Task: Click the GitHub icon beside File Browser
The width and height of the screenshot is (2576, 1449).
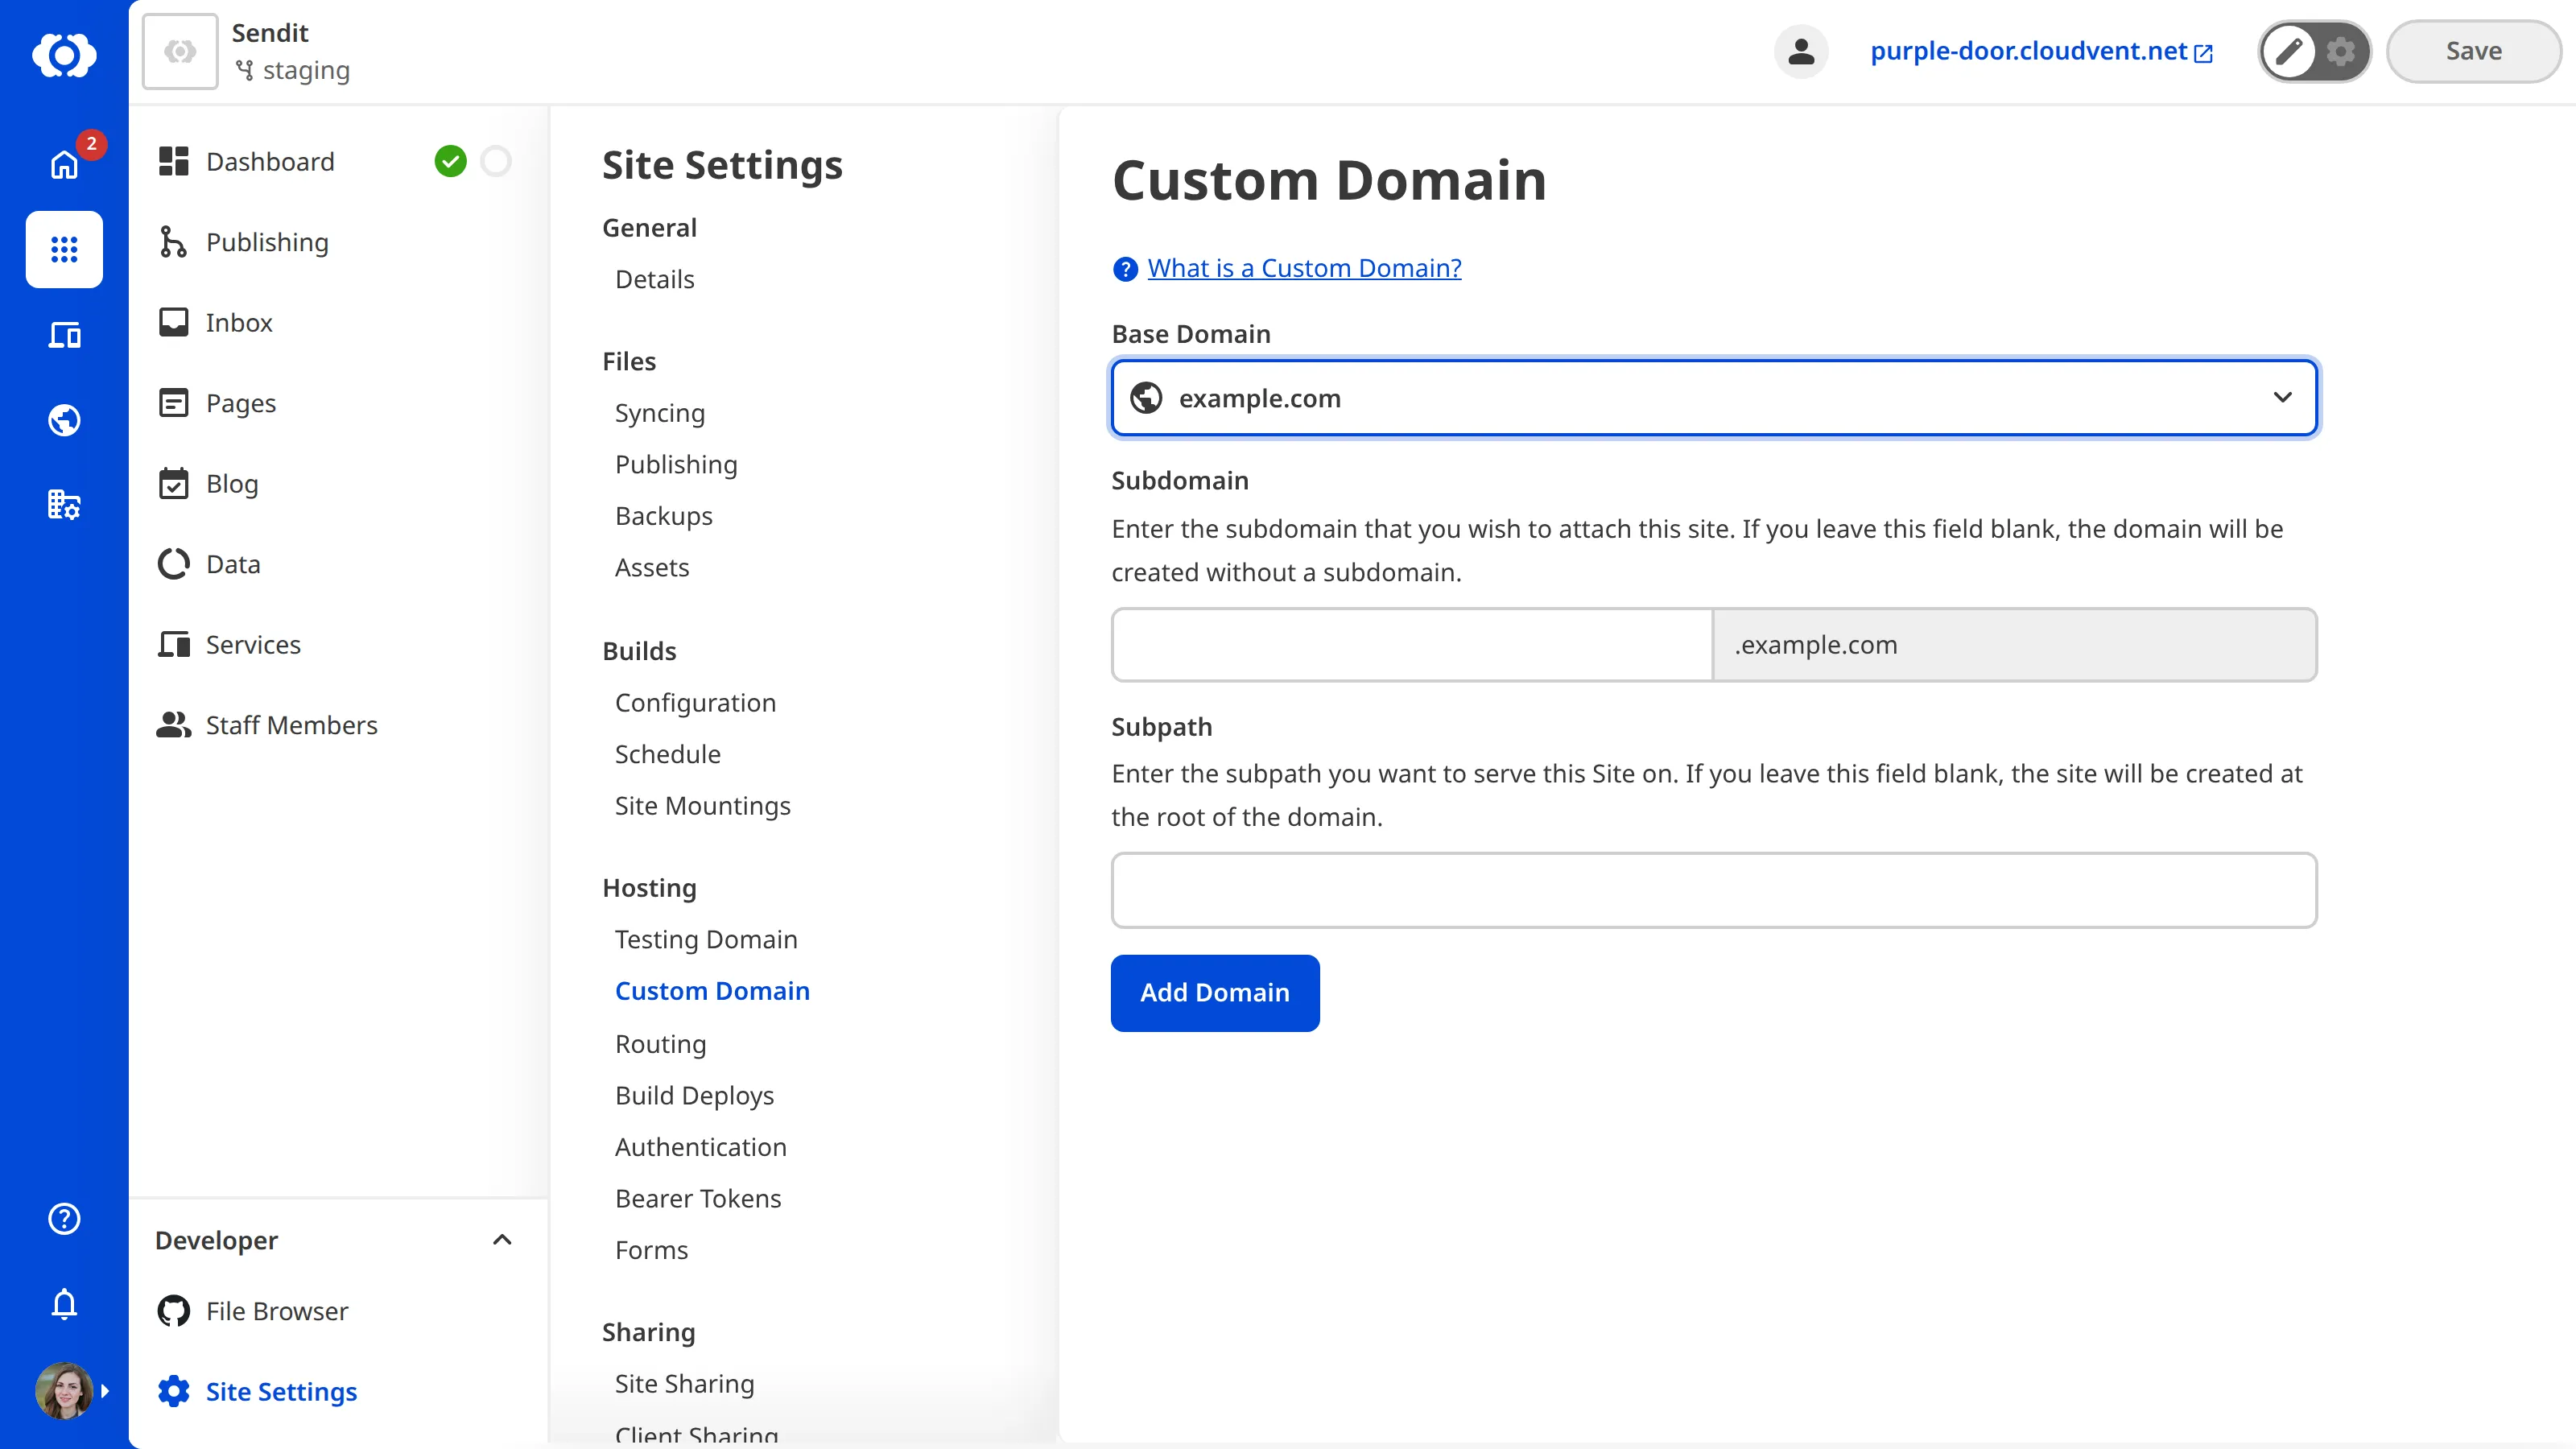Action: tap(173, 1311)
